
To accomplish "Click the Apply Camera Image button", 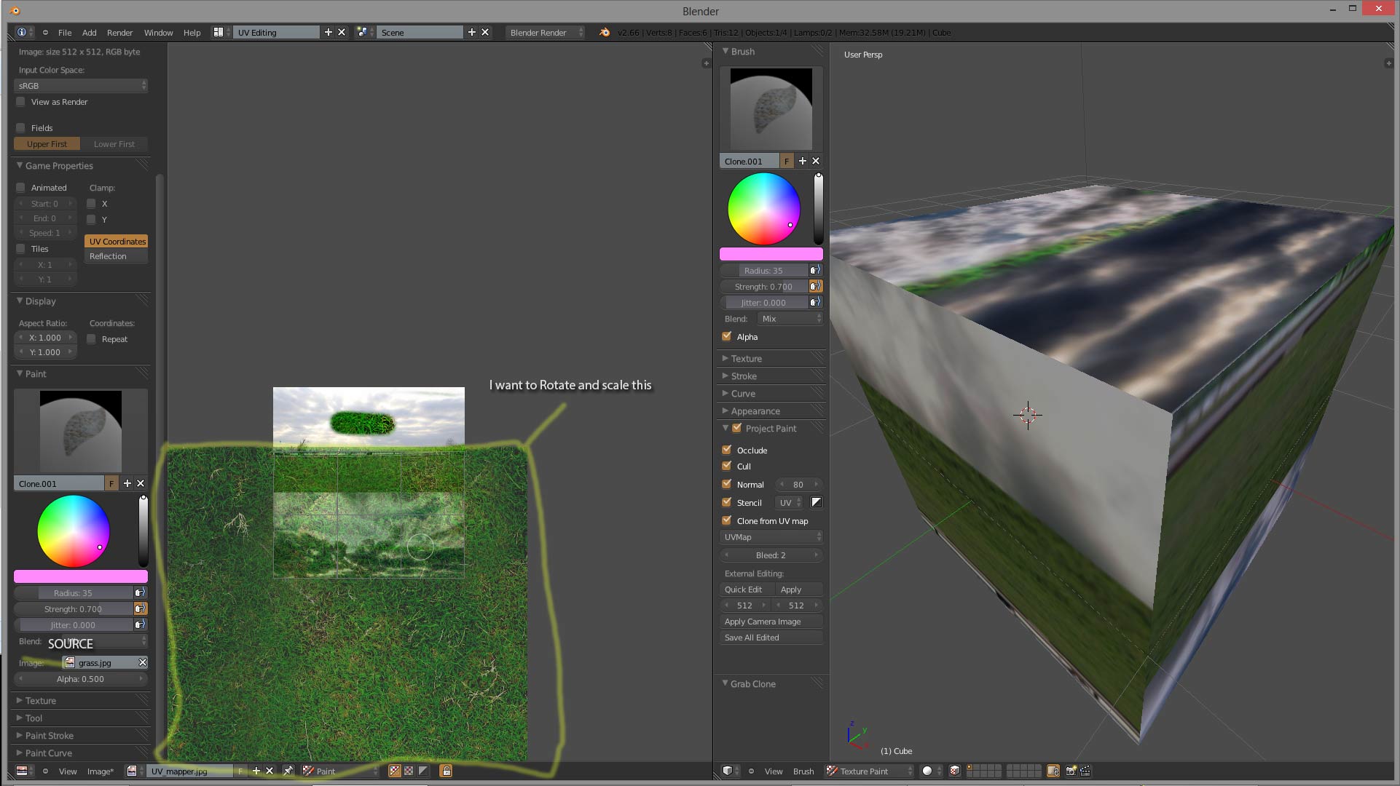I will [x=771, y=621].
